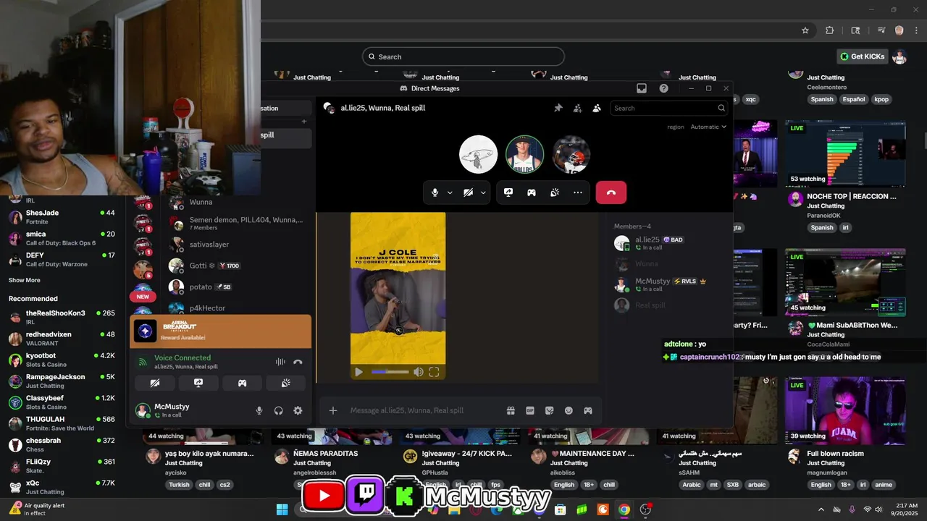This screenshot has width=927, height=521.
Task: Open camera options chevron in call controls
Action: point(483,192)
